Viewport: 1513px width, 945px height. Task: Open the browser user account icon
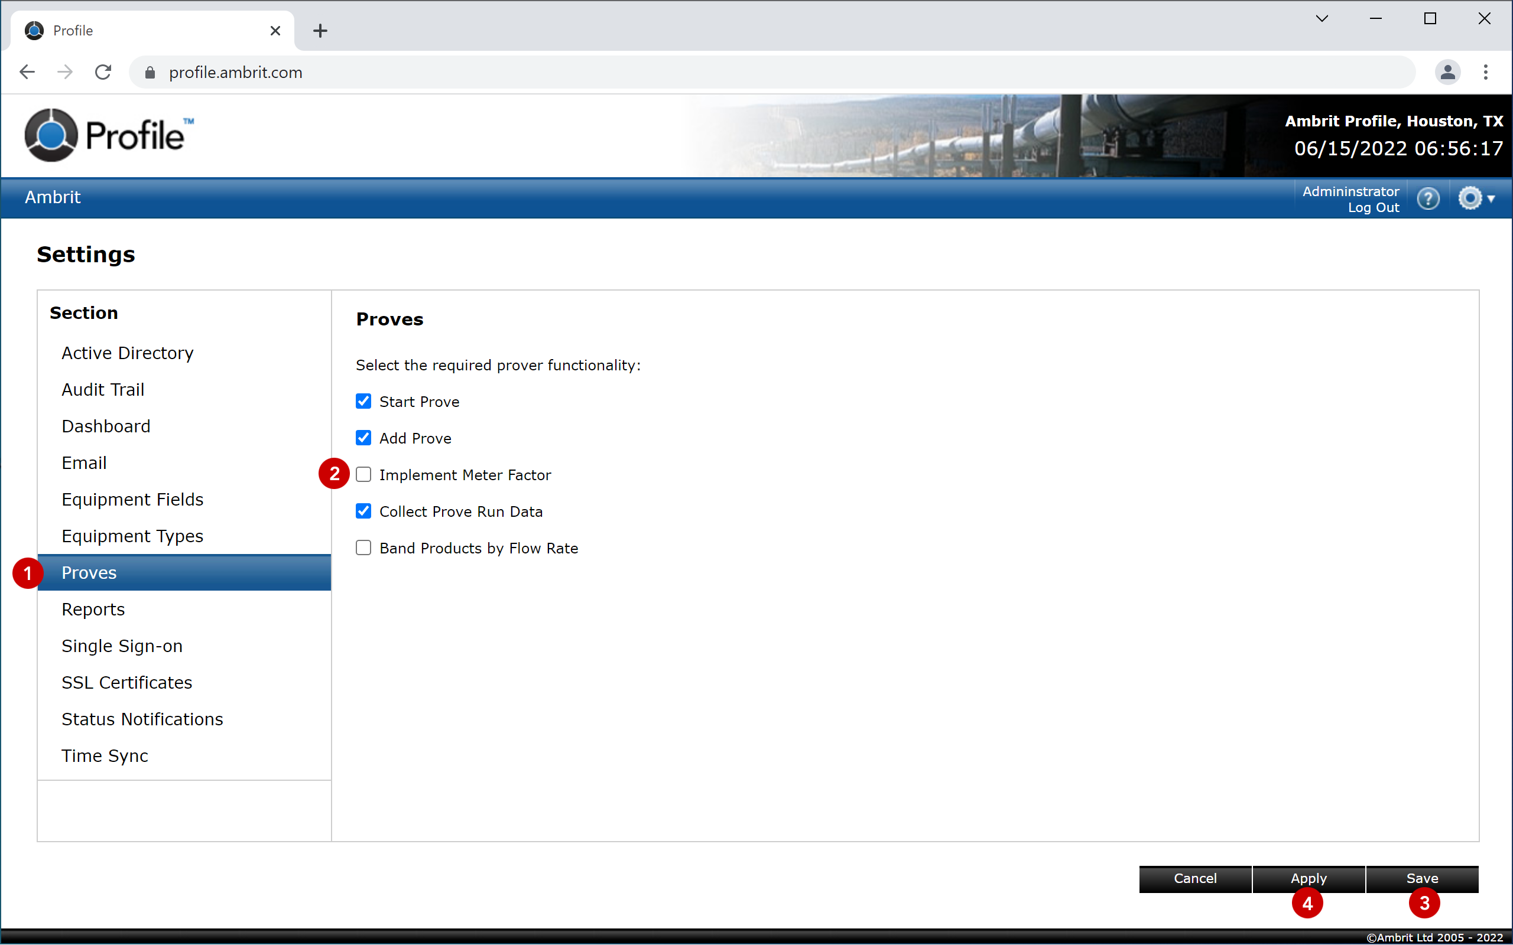pos(1447,73)
